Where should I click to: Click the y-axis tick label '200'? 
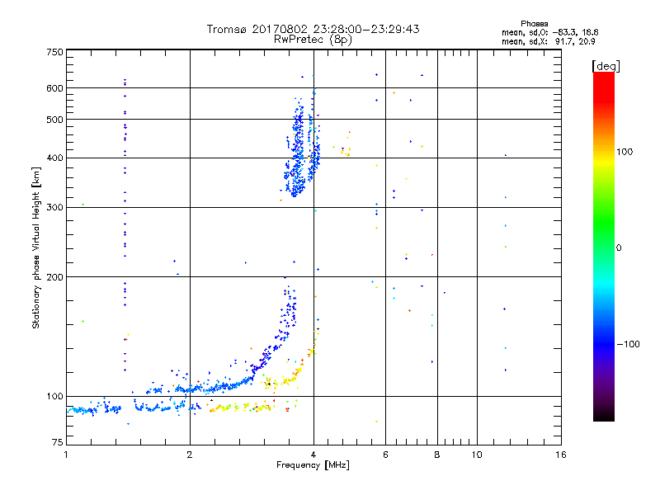pyautogui.click(x=54, y=277)
